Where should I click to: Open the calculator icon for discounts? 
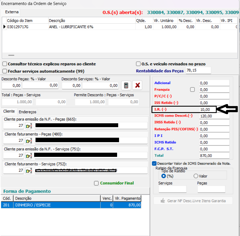126,86
